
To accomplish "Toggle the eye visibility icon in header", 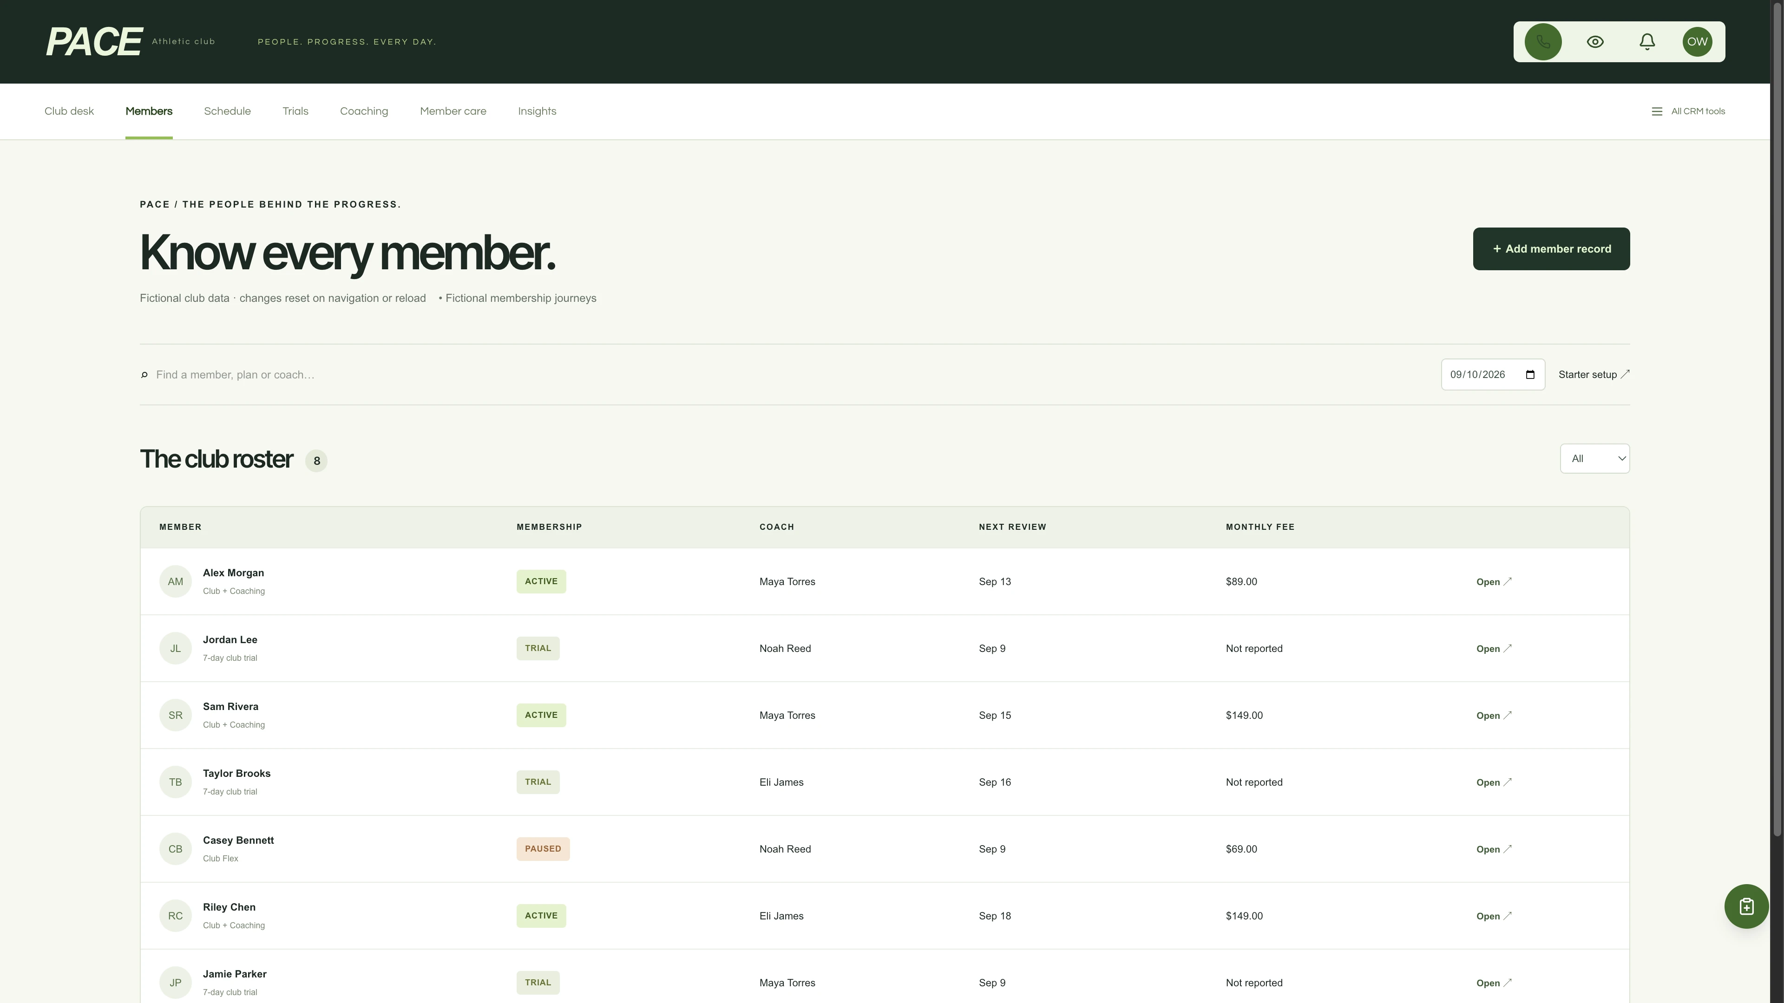I will [1595, 41].
